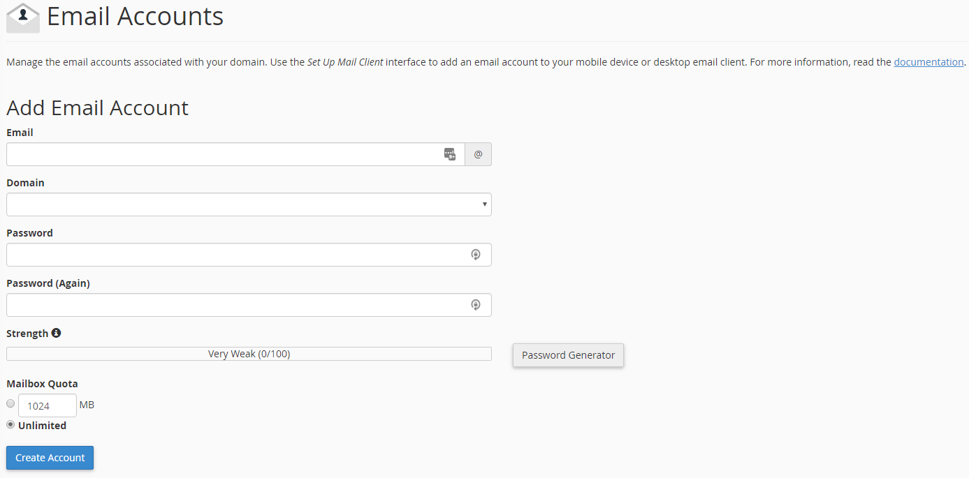
Task: Click the virtual keyboard icon in the Email field
Action: pyautogui.click(x=450, y=154)
